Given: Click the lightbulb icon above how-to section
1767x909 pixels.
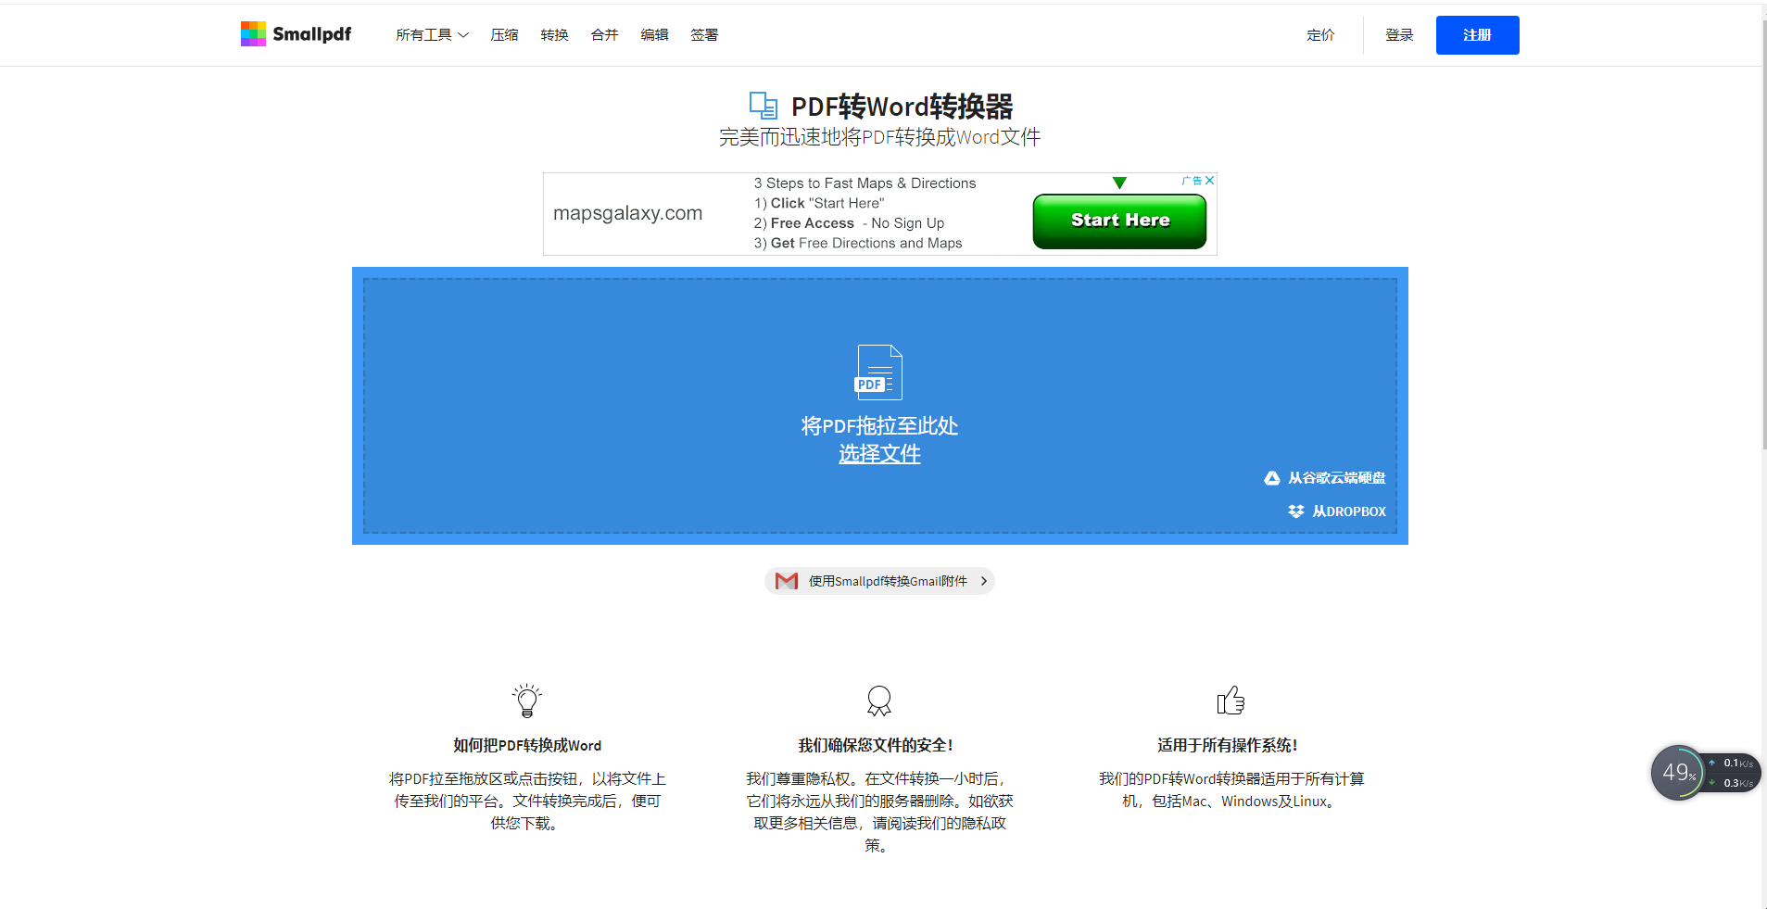Looking at the screenshot, I should [526, 701].
